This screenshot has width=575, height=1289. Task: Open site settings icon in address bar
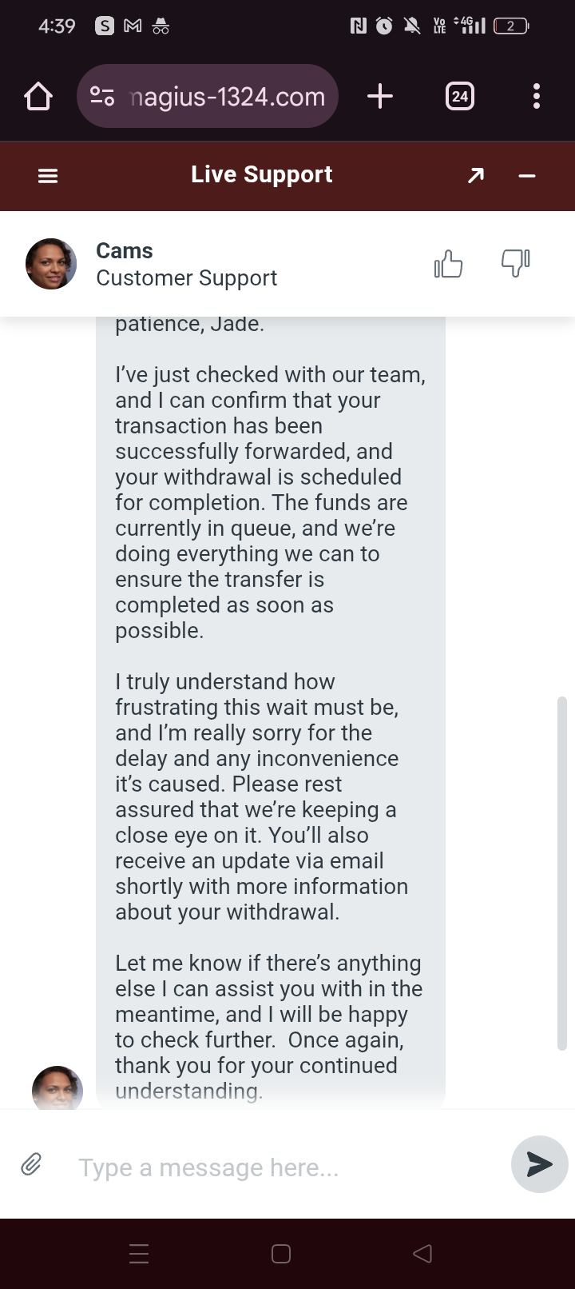[x=102, y=97]
